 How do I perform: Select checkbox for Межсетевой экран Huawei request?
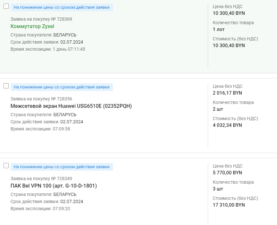[6, 86]
